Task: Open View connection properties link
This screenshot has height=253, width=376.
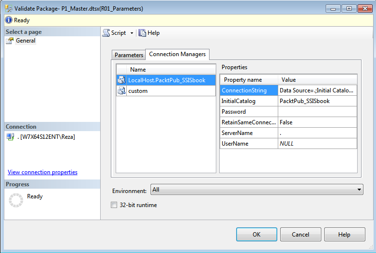Action: (x=43, y=172)
